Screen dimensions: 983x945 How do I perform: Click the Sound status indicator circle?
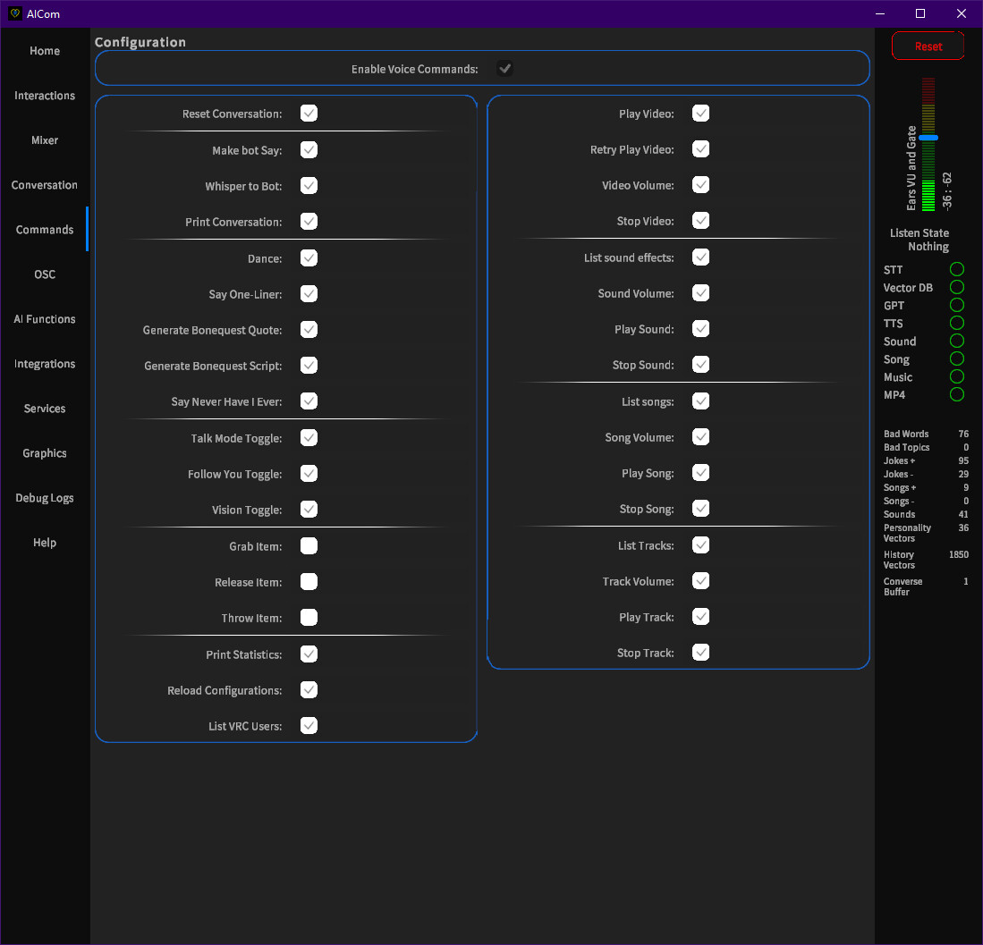tap(957, 341)
